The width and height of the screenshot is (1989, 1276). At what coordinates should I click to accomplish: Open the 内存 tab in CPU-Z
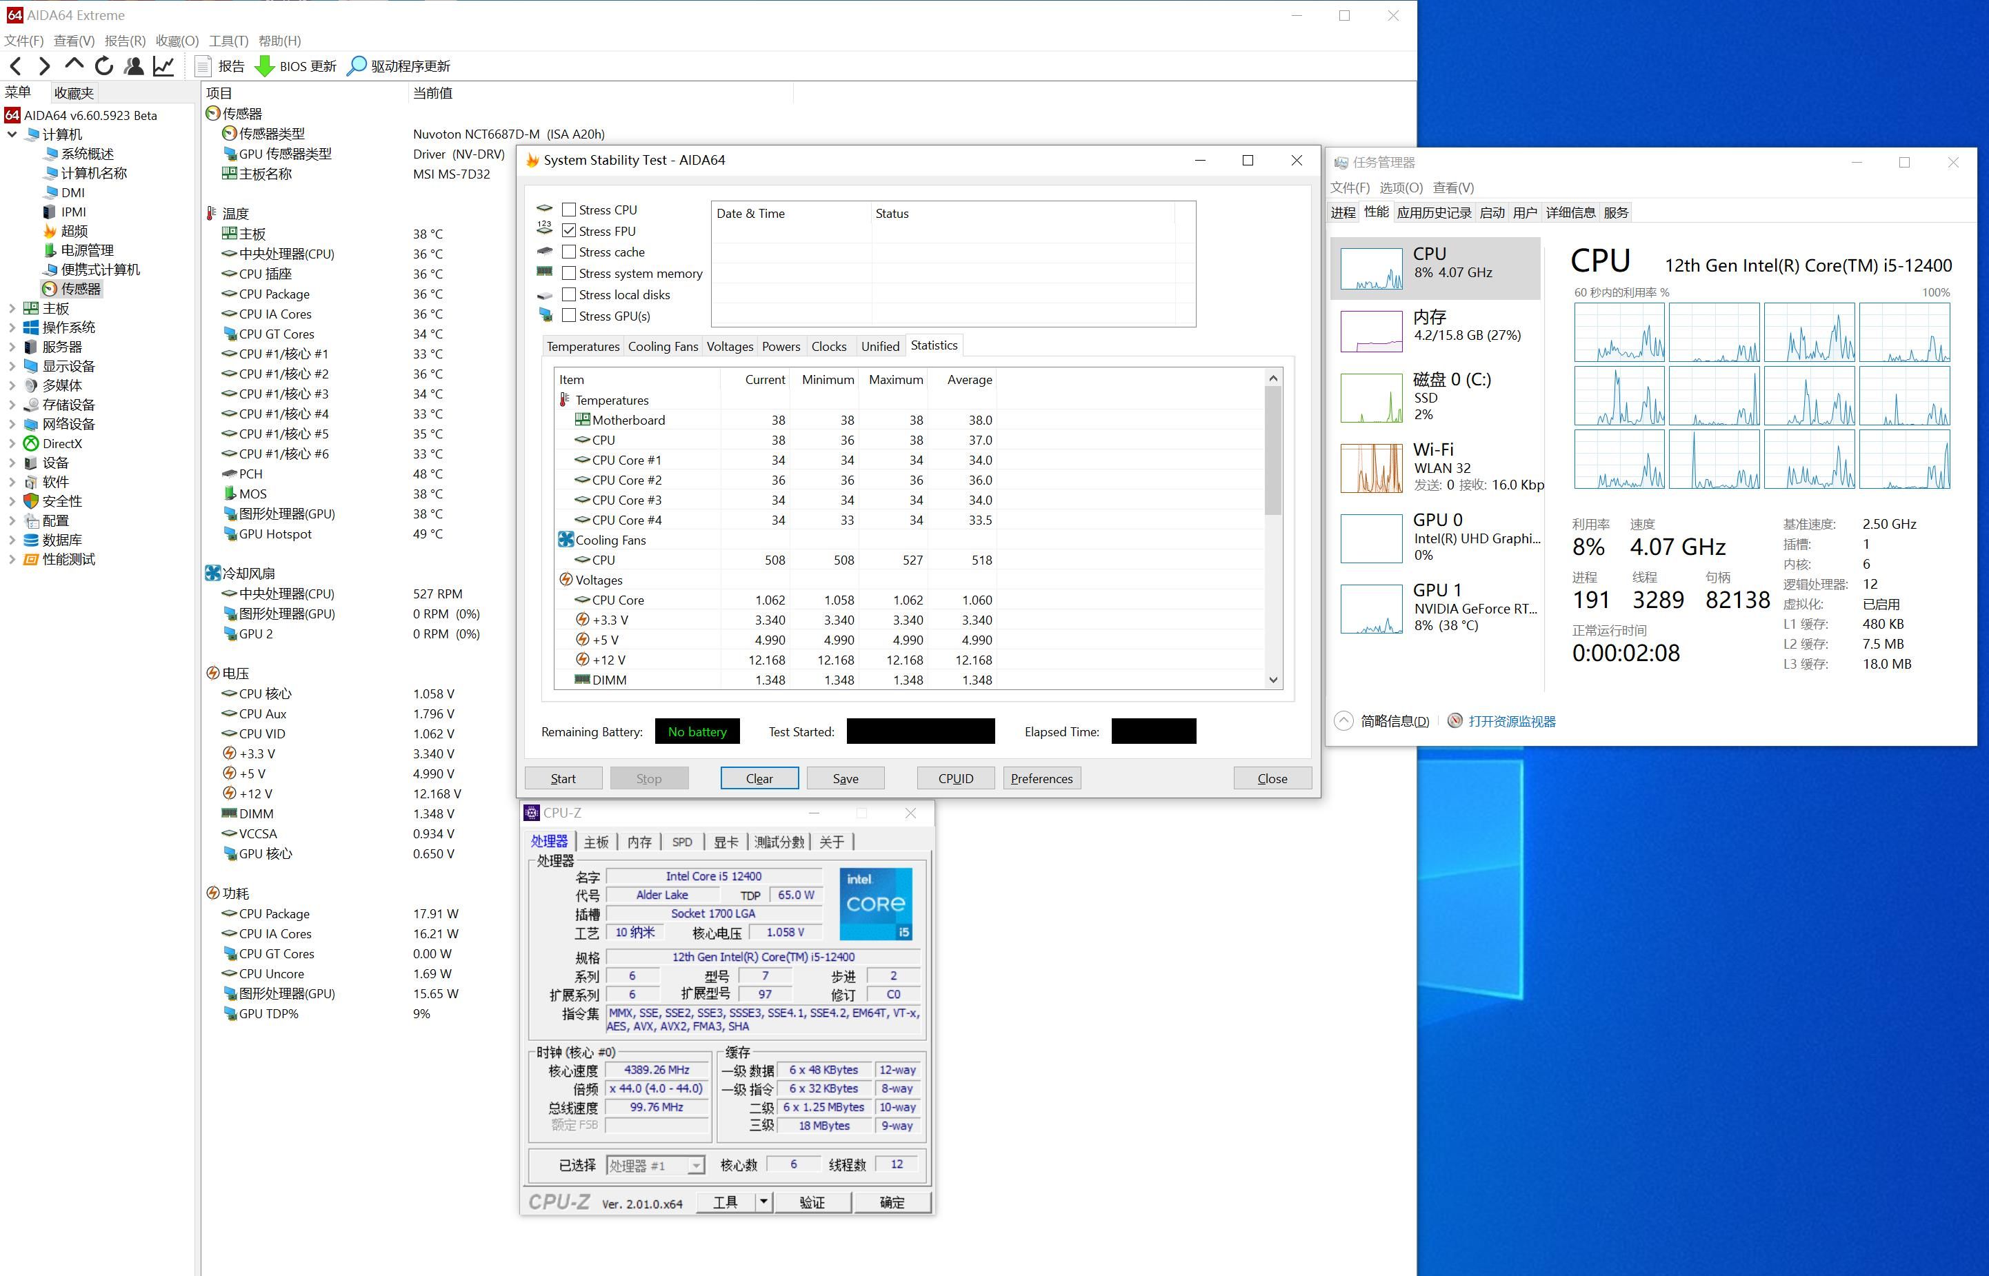pos(639,842)
